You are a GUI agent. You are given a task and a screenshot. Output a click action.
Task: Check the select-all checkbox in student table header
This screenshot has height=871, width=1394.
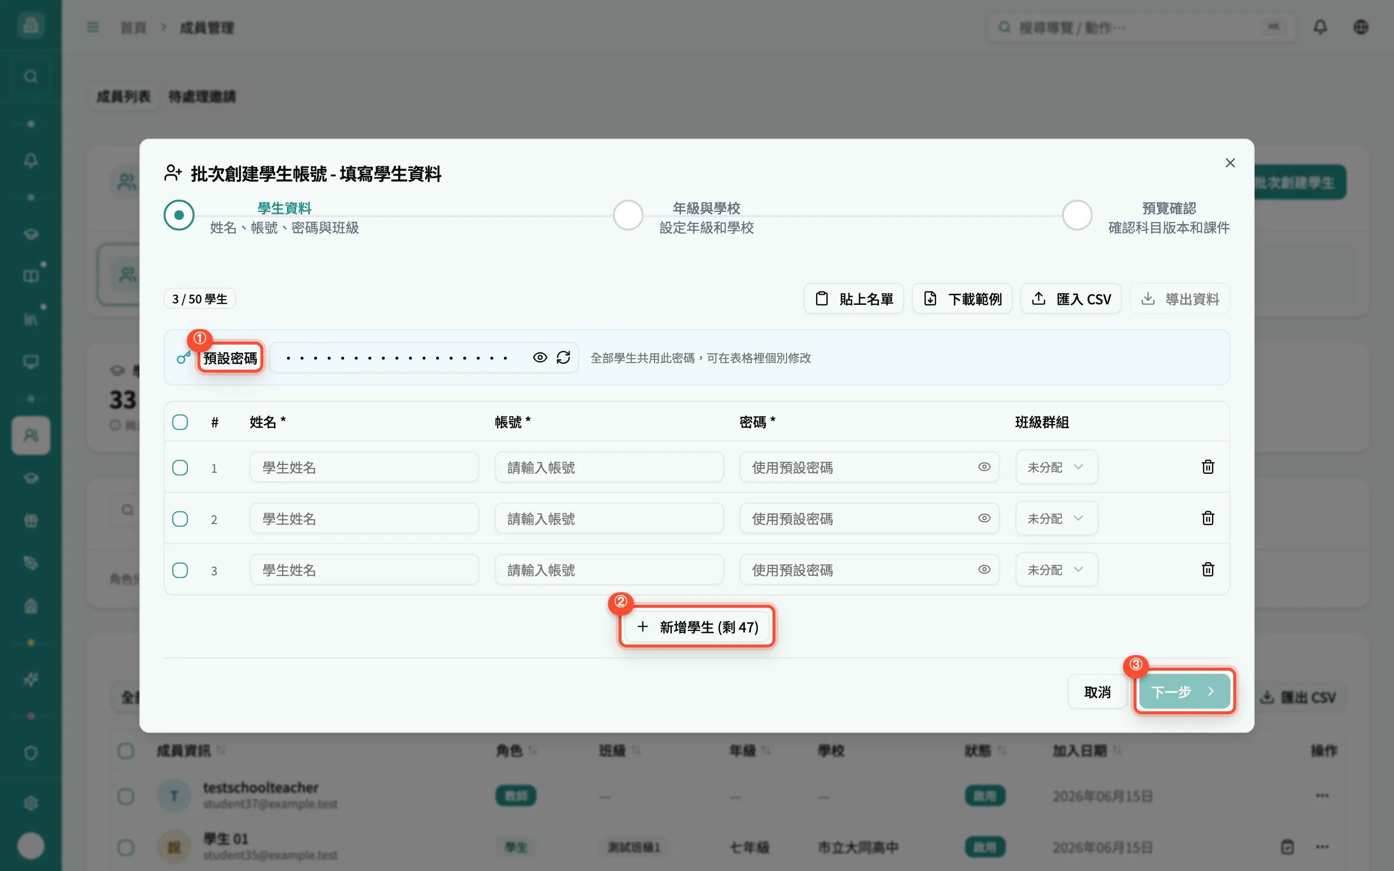180,422
